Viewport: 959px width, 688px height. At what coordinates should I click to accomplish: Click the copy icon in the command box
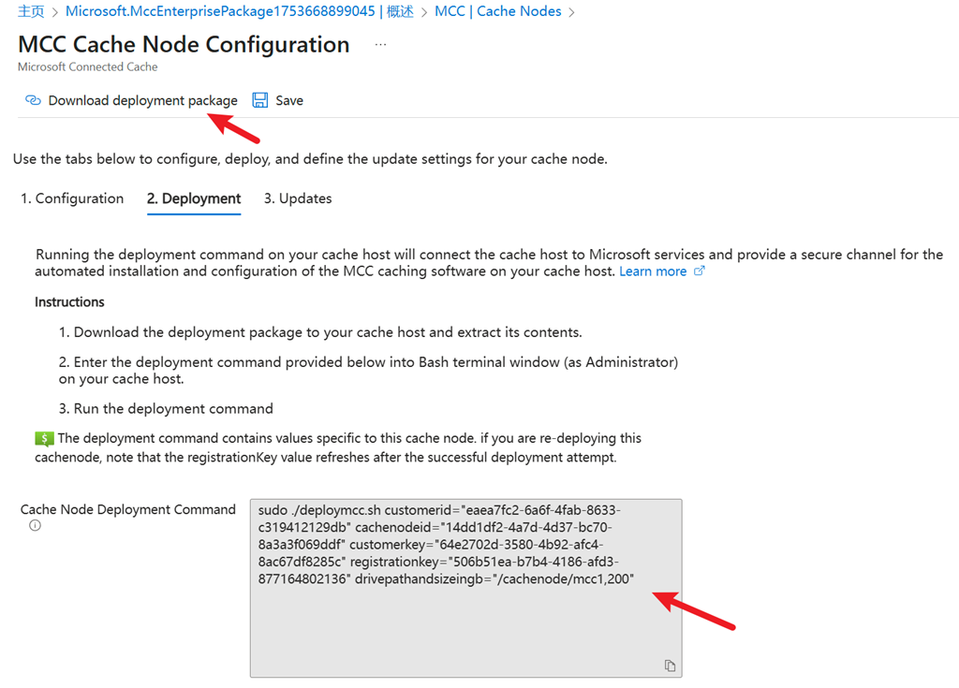(x=670, y=666)
